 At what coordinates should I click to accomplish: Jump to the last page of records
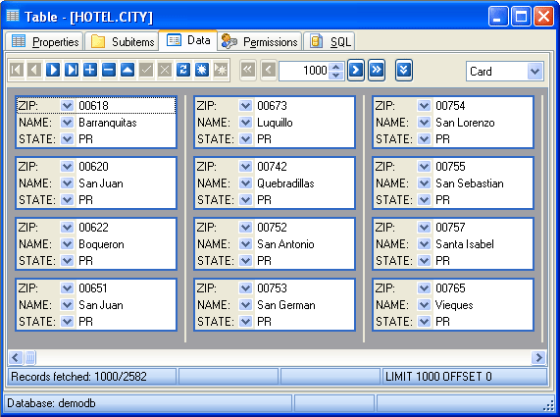(x=377, y=70)
